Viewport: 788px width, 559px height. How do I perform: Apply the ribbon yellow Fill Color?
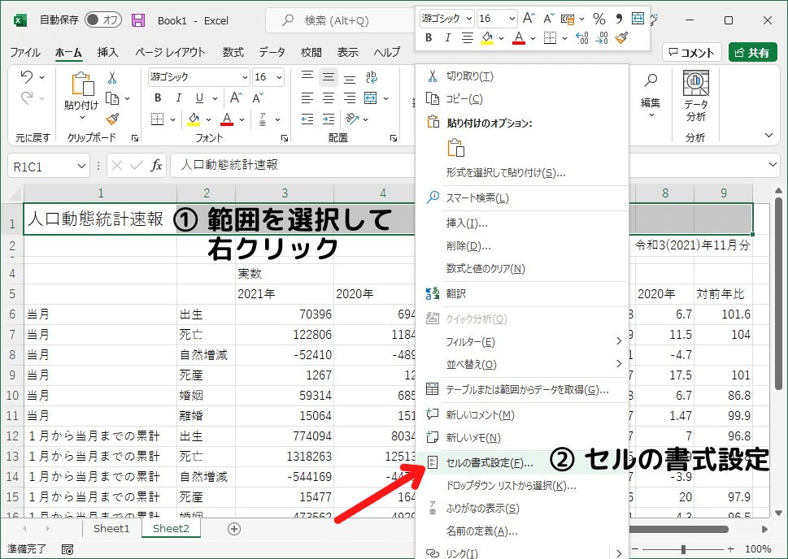(194, 119)
